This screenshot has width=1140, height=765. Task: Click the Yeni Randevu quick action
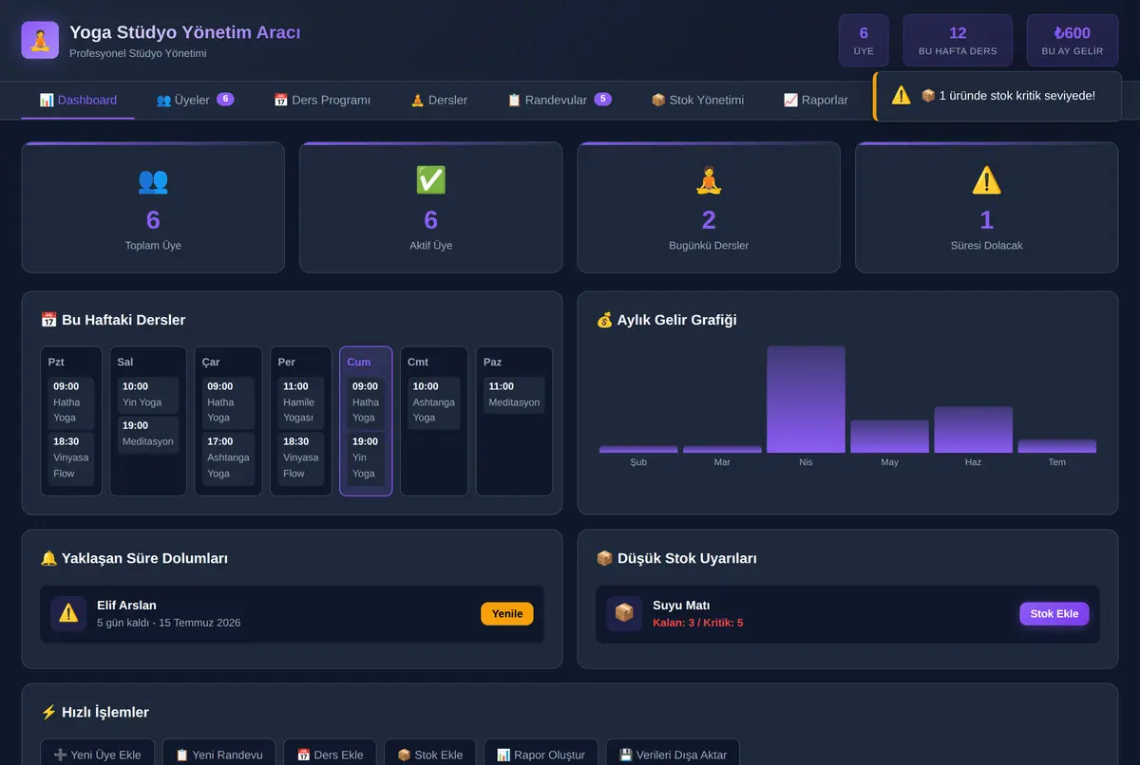point(219,755)
